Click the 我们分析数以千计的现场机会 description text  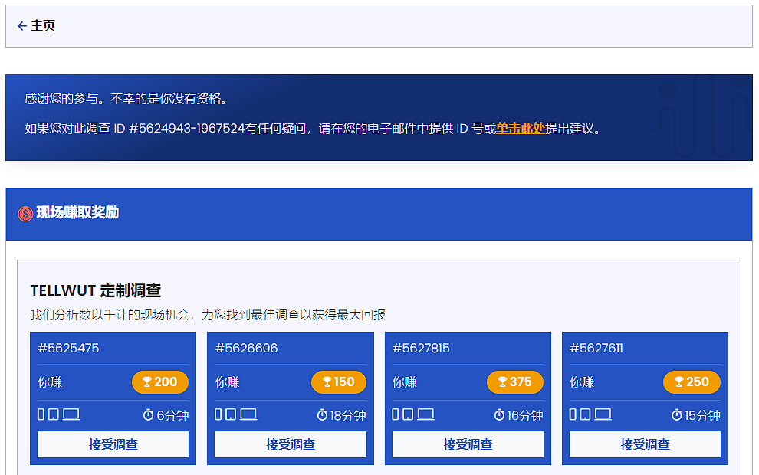pos(208,315)
